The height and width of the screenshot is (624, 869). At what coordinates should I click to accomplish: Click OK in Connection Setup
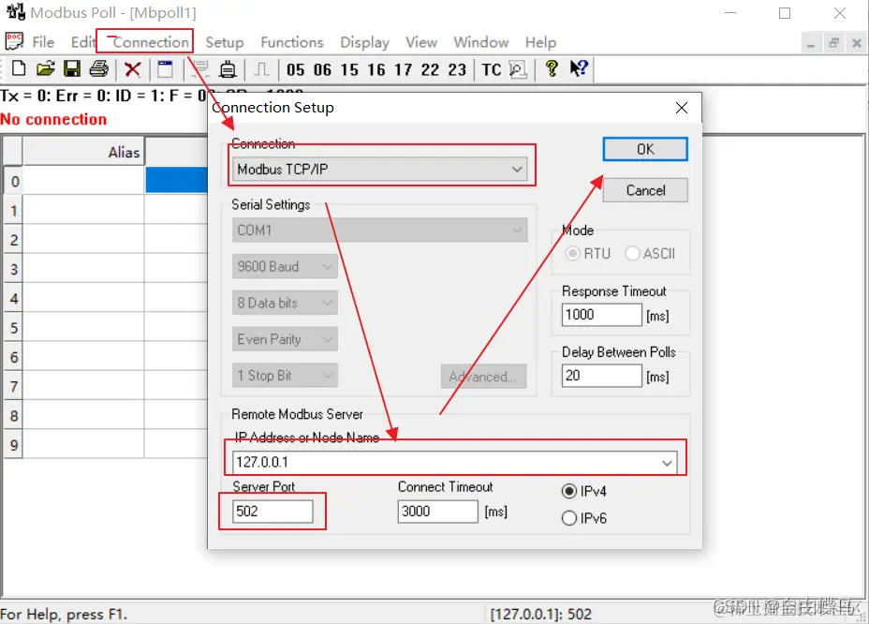pyautogui.click(x=645, y=149)
